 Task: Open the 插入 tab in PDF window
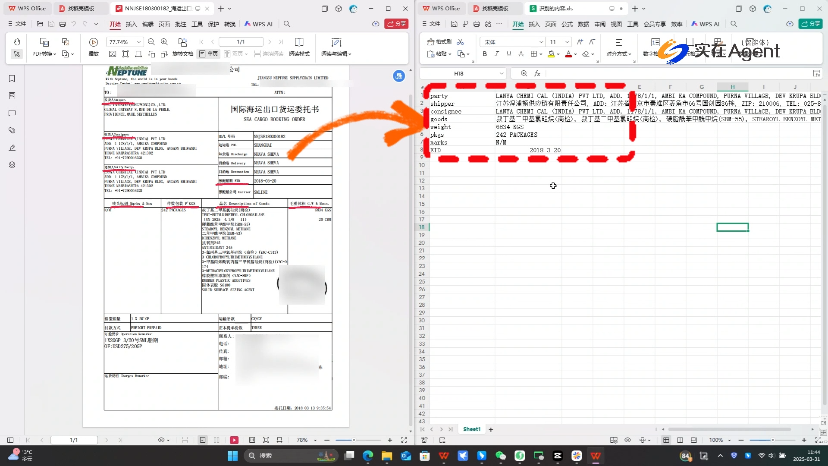pyautogui.click(x=131, y=24)
